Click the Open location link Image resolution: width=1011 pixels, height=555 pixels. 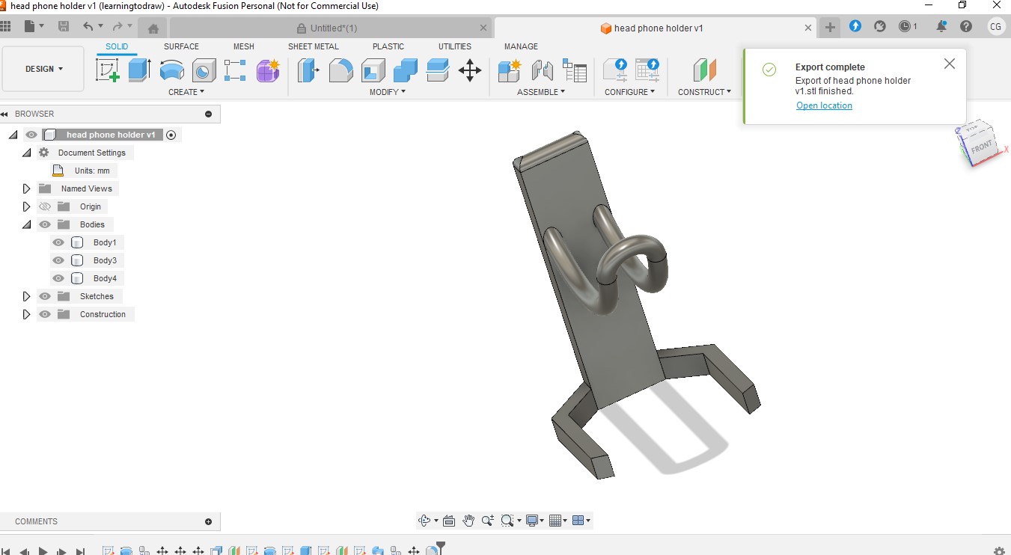click(x=824, y=105)
